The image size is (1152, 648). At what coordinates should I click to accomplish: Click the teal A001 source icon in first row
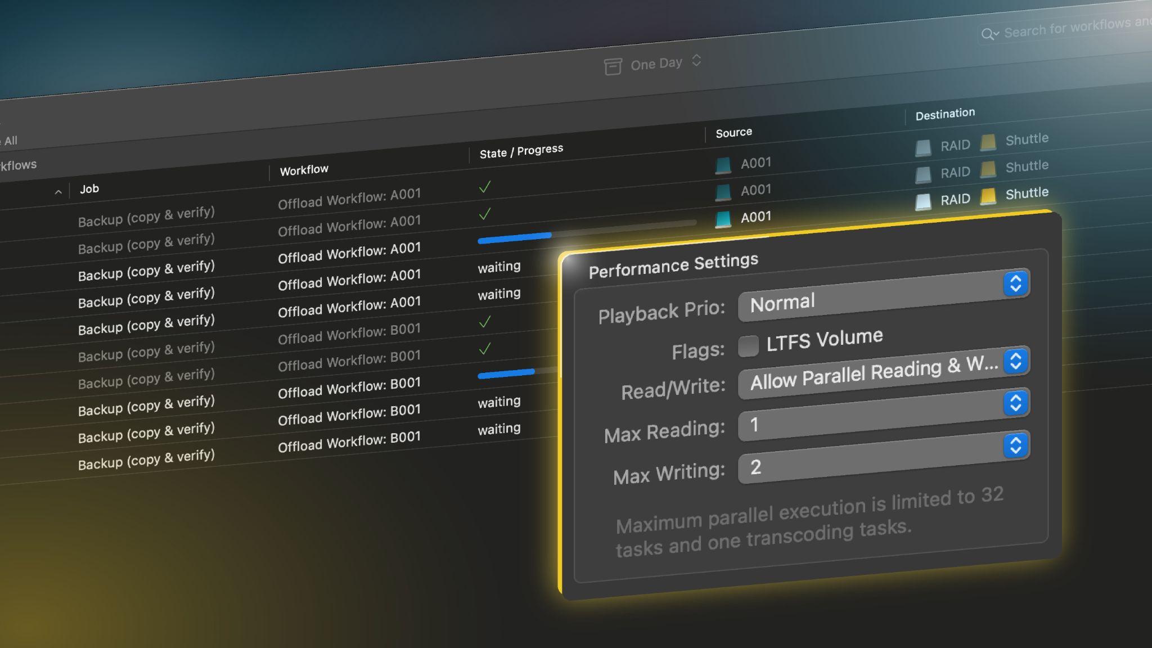(x=723, y=165)
